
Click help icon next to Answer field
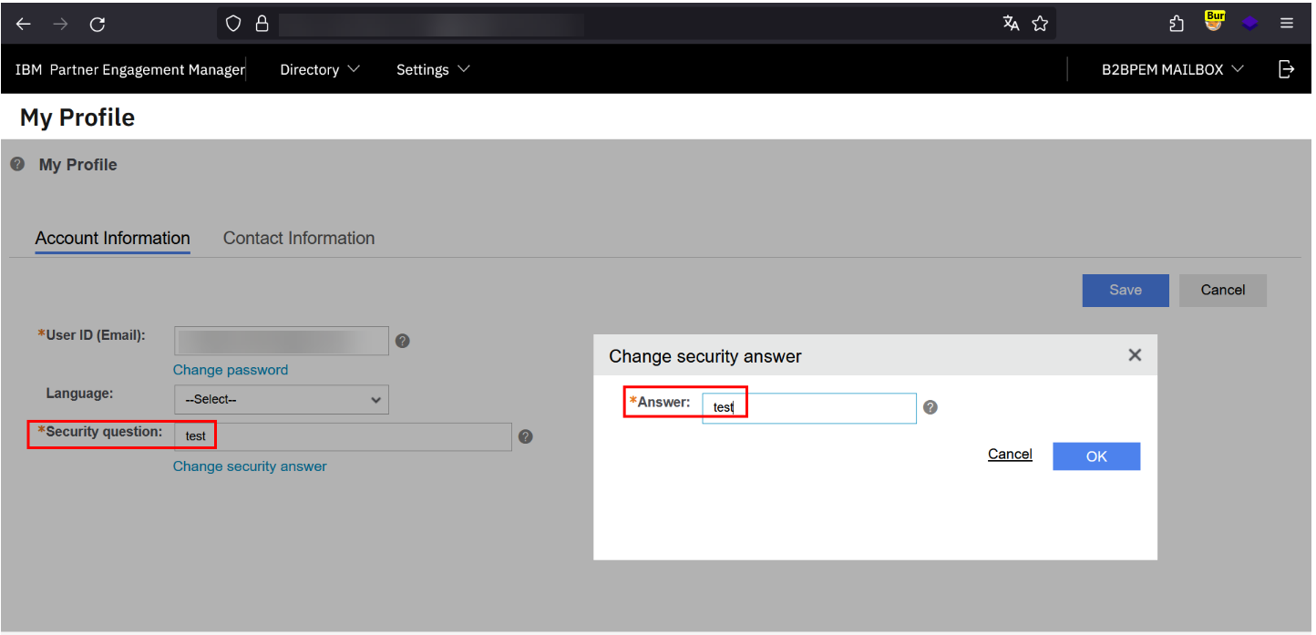click(930, 407)
